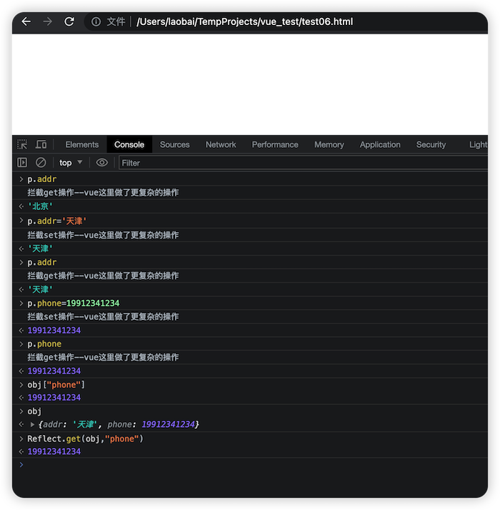Image resolution: width=500 pixels, height=510 pixels.
Task: Switch to the Elements tab
Action: click(x=82, y=145)
